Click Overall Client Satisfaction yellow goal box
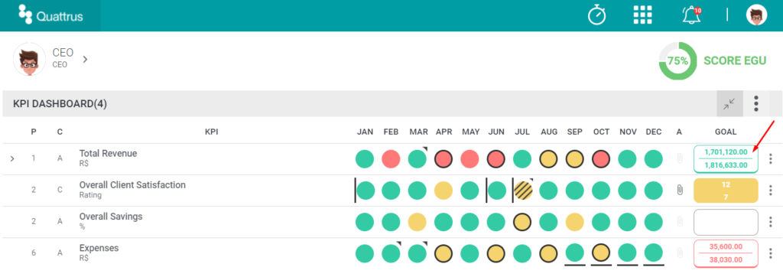783x277 pixels. (726, 191)
